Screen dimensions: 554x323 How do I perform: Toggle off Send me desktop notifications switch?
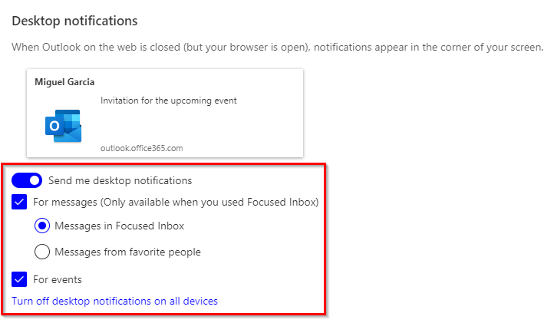(26, 181)
